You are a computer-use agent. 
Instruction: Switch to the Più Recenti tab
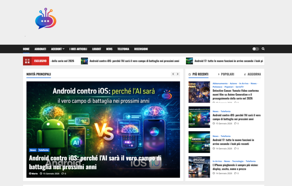point(198,74)
